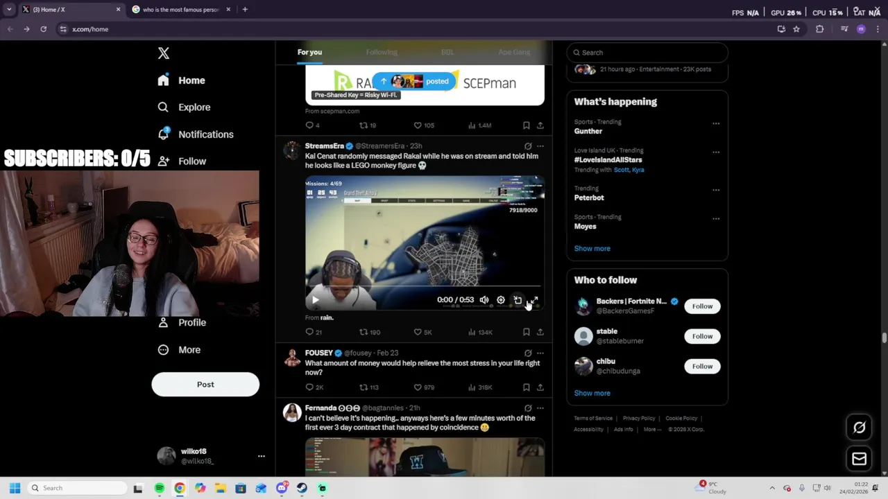The height and width of the screenshot is (499, 888).
Task: Open more options on Fernanda post
Action: [x=540, y=408]
